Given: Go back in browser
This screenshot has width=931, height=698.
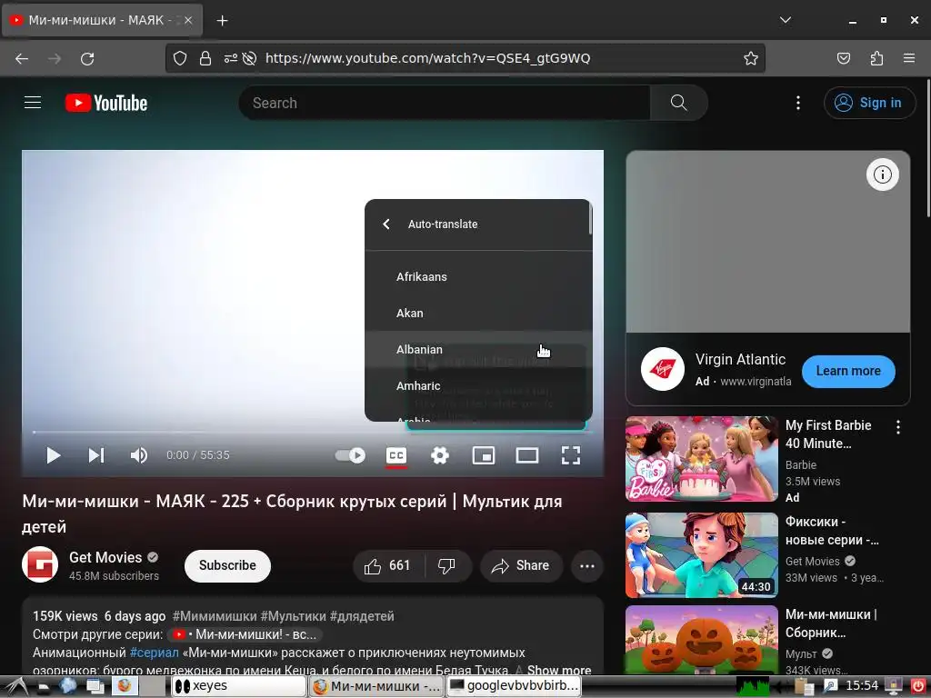Looking at the screenshot, I should click(x=22, y=58).
